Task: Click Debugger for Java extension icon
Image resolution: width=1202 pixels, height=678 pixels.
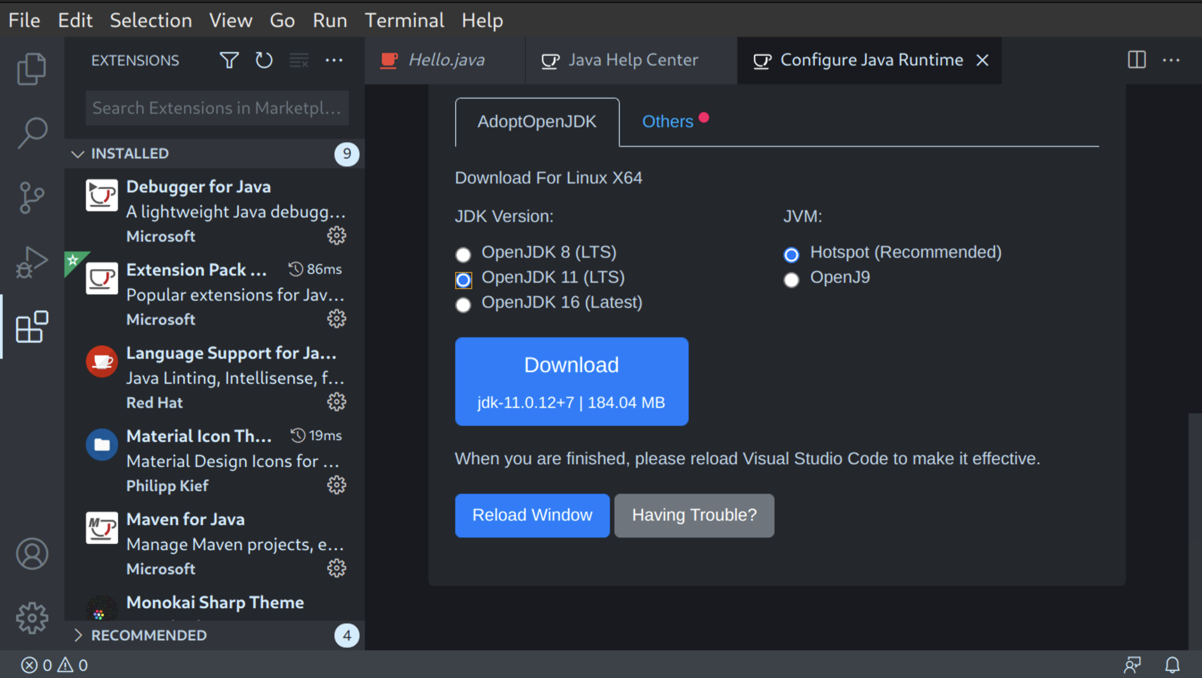Action: tap(102, 195)
